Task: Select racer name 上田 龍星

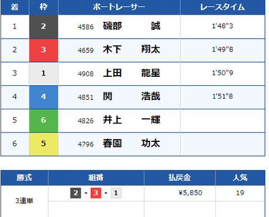Action: tap(132, 73)
